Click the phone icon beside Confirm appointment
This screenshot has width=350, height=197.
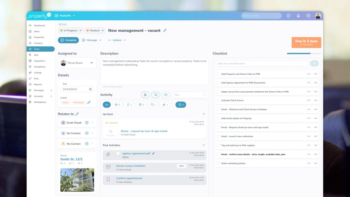(x=108, y=179)
